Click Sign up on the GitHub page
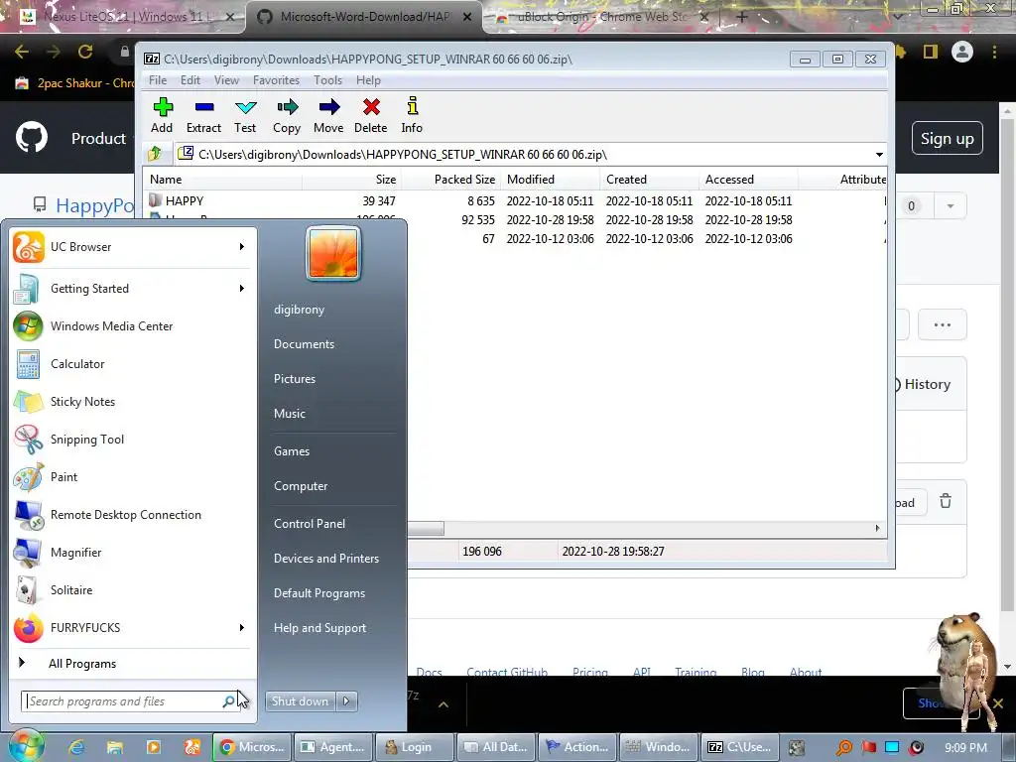The height and width of the screenshot is (762, 1016). coord(947,139)
